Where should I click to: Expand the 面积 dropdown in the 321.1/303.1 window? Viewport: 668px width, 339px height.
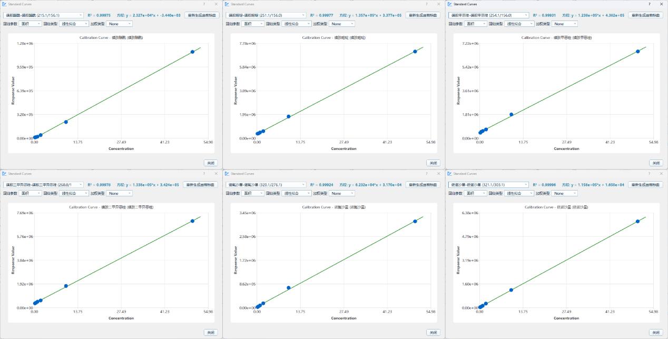coord(476,193)
